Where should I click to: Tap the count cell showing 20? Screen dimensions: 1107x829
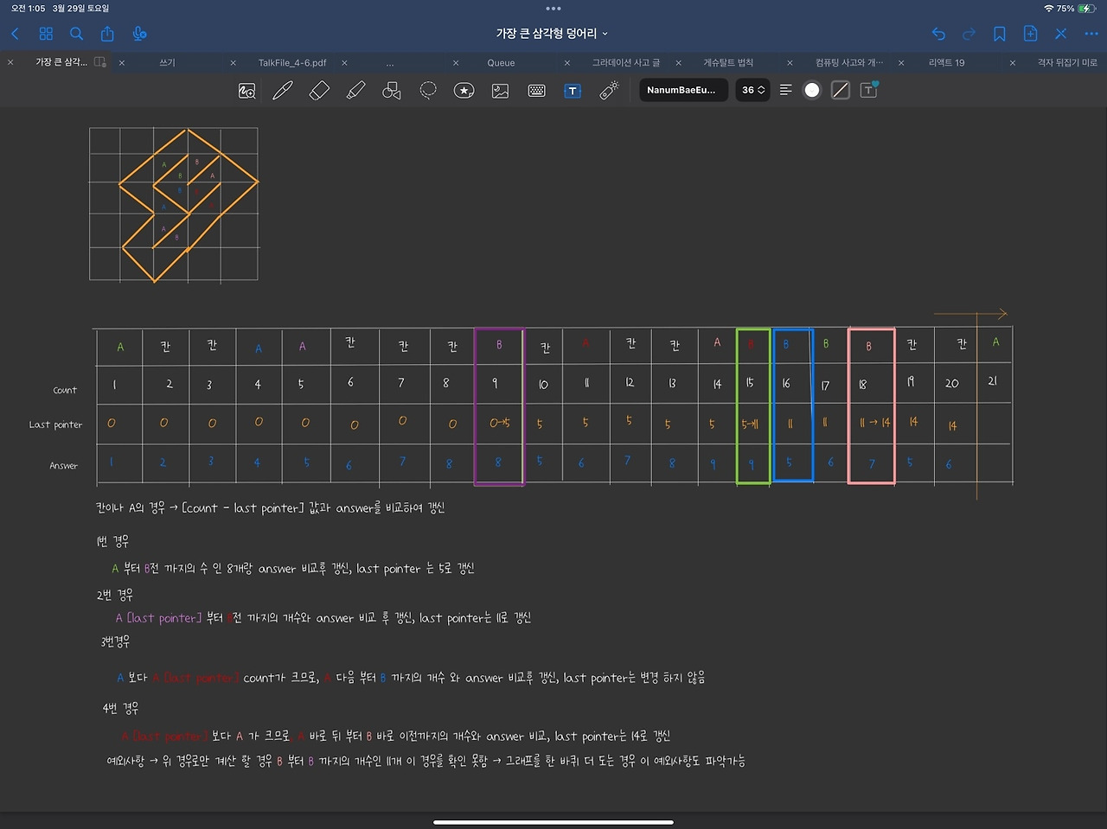click(951, 383)
